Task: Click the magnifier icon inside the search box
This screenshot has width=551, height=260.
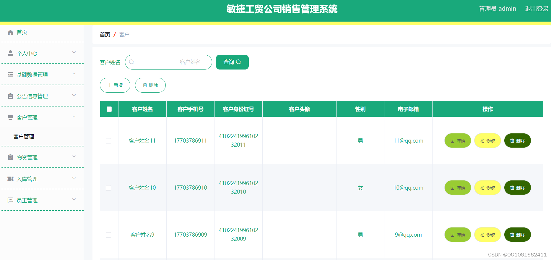Action: coord(131,62)
